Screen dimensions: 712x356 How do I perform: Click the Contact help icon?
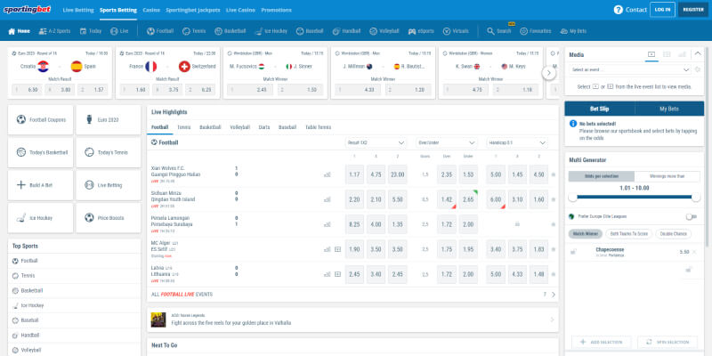[x=618, y=10]
